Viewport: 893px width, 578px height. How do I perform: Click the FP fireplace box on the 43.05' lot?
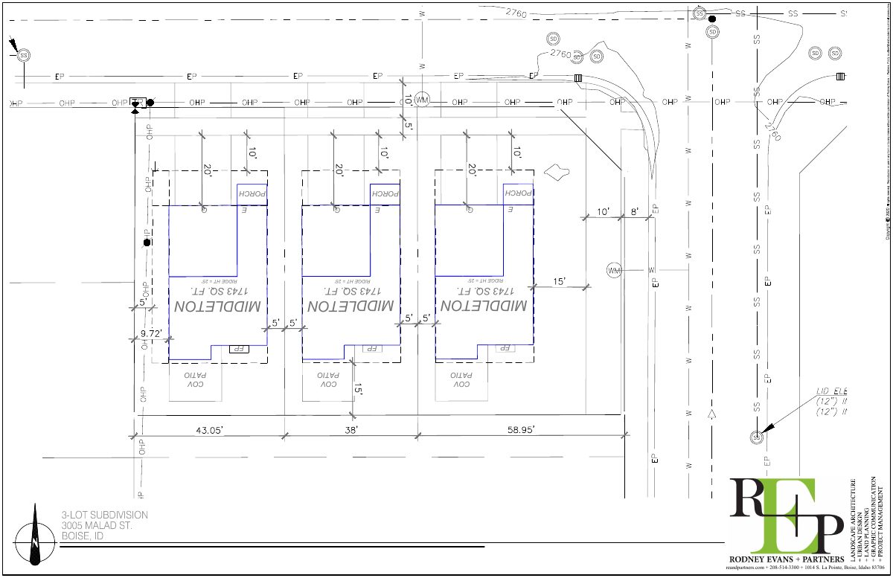click(x=239, y=348)
